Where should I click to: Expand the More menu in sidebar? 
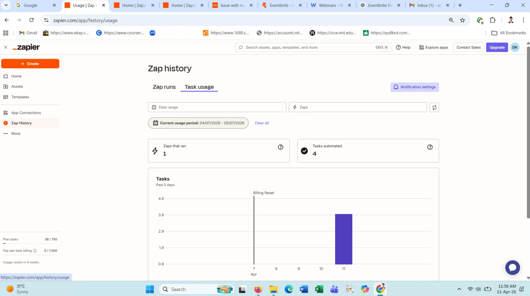[16, 134]
